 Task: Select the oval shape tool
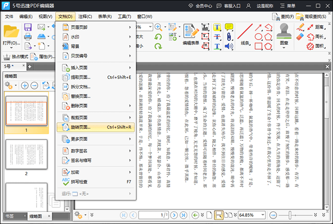pyautogui.click(x=258, y=37)
